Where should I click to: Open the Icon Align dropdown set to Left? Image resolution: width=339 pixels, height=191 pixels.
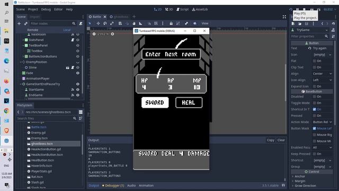[x=323, y=80]
